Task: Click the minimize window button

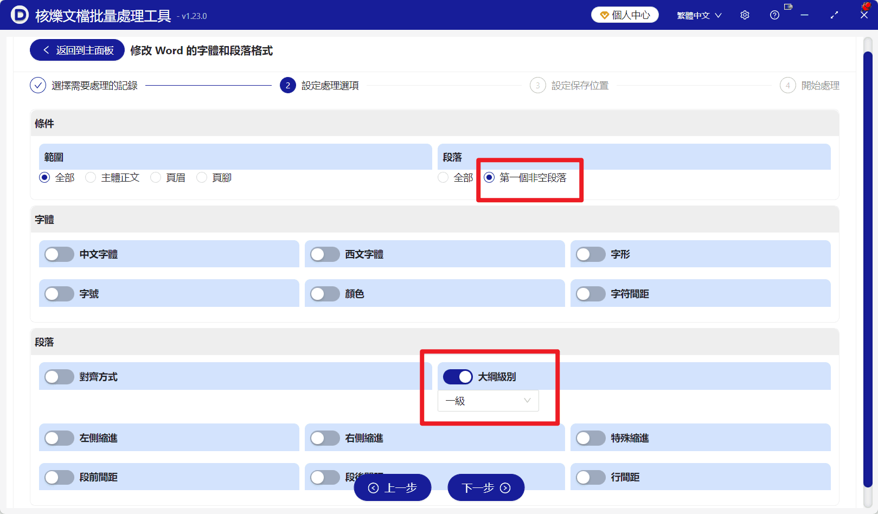Action: pyautogui.click(x=805, y=15)
